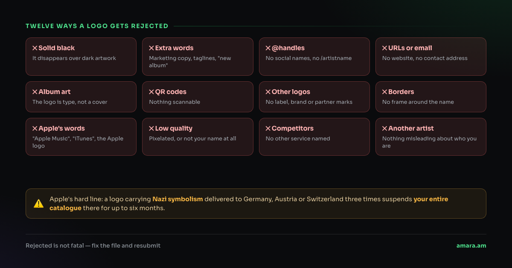Screen dimensions: 512x268
Task: Click the X icon beside Extra words
Action: click(x=151, y=48)
